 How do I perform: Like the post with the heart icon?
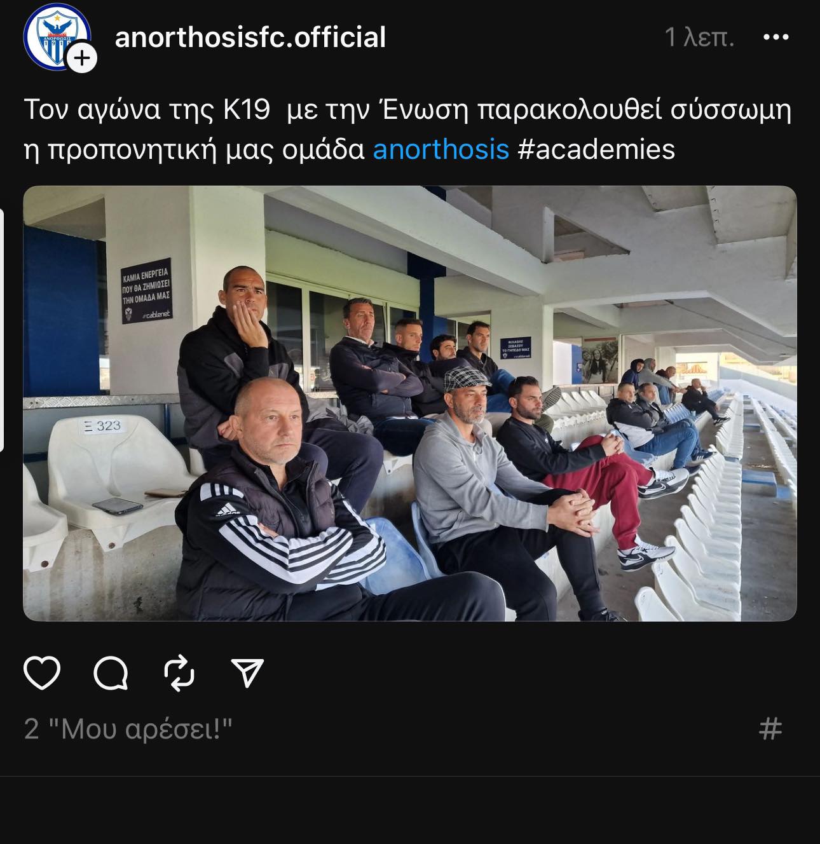(x=42, y=673)
